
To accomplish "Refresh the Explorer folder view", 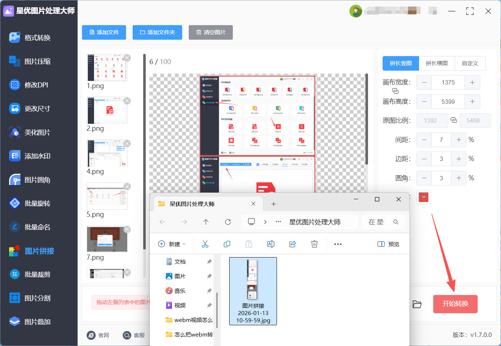I will pos(228,222).
